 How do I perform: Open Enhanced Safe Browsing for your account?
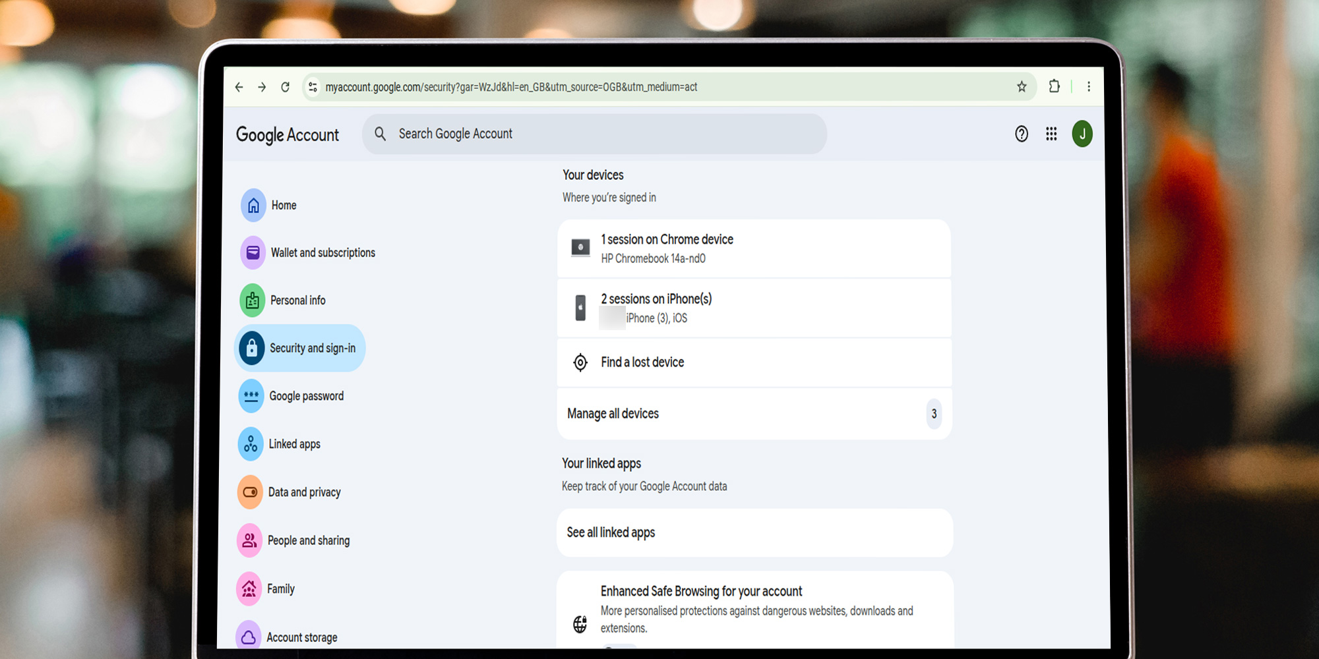coord(756,610)
